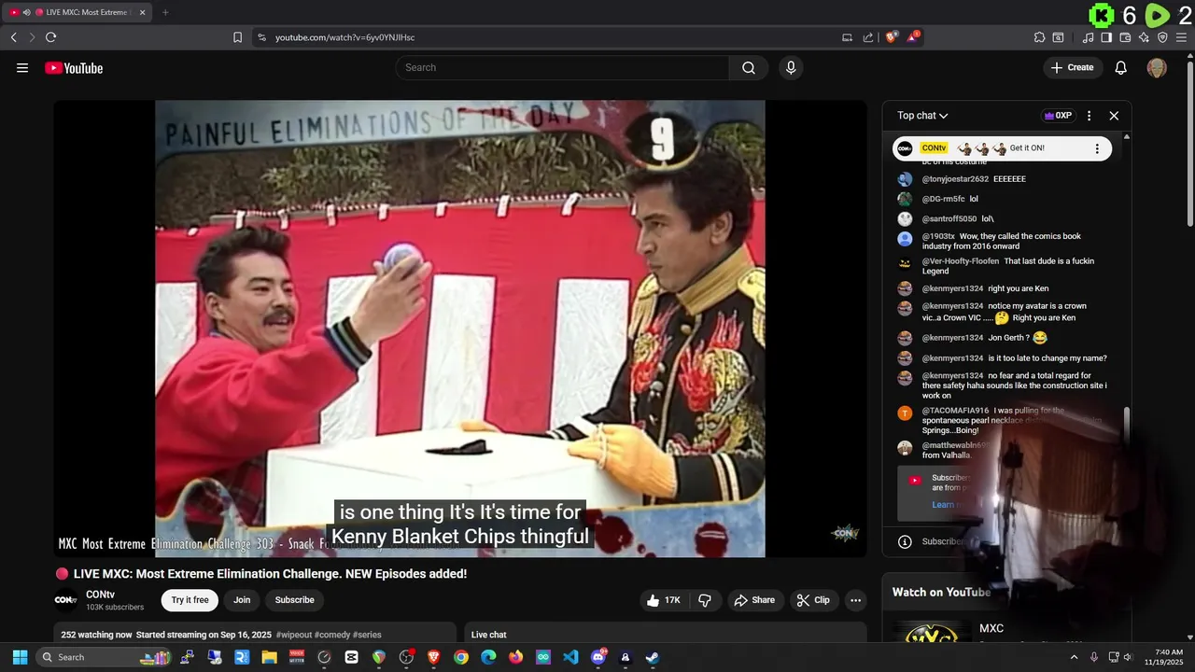
Task: Open the CONtv channel name link
Action: click(100, 595)
